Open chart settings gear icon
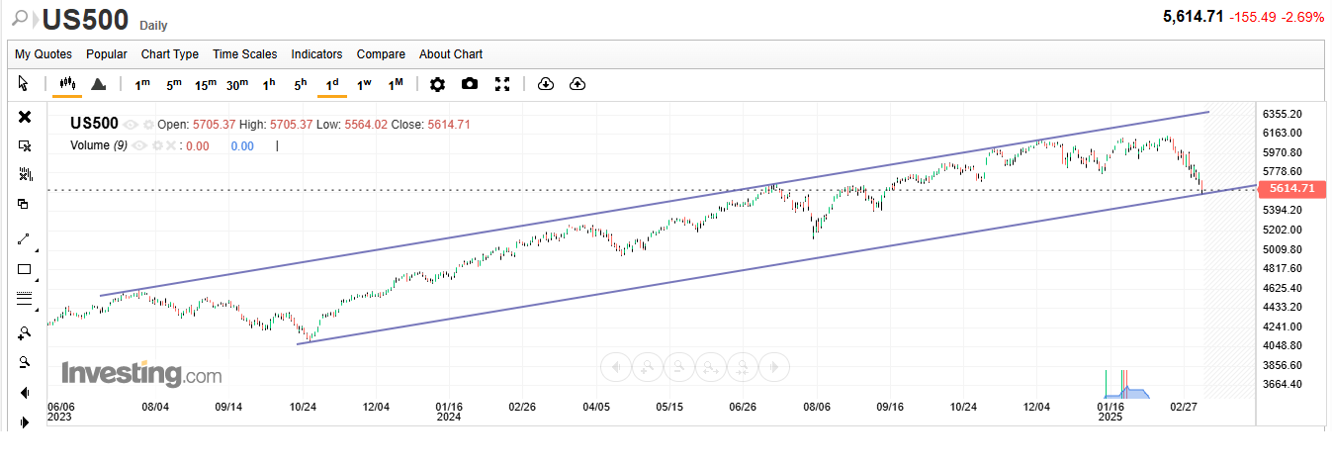Viewport: 1332px width, 467px height. tap(437, 84)
